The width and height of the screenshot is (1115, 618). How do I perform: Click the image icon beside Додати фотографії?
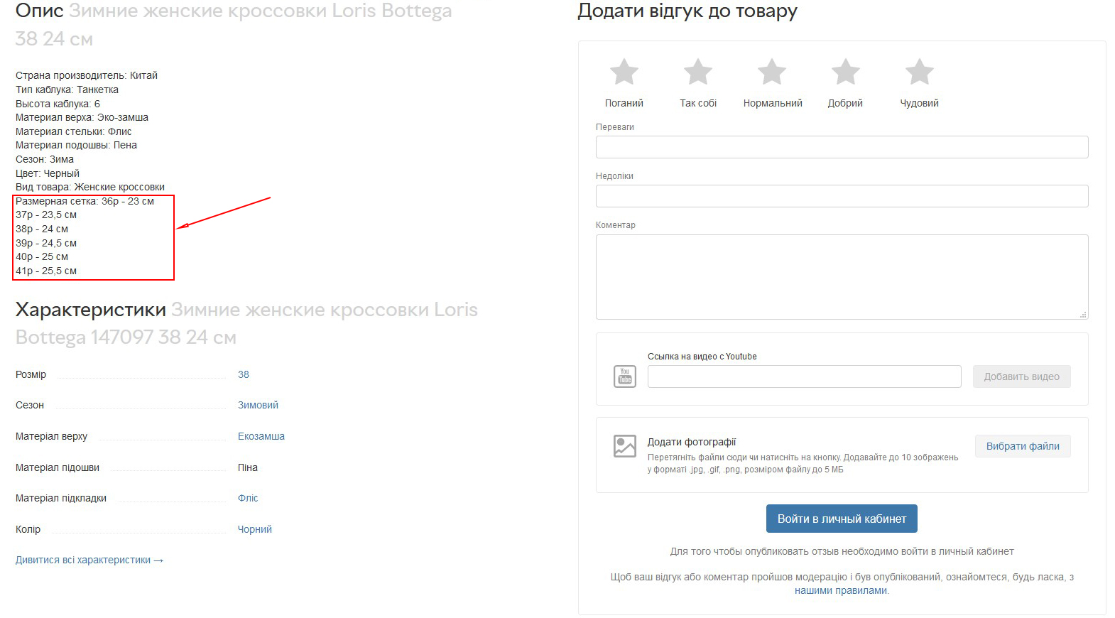pos(625,446)
